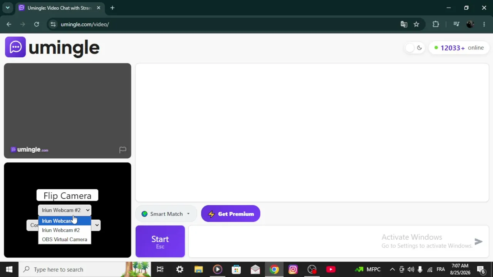Viewport: 493px width, 277px height.
Task: Click the microphone icon in system tray
Action: [420, 269]
